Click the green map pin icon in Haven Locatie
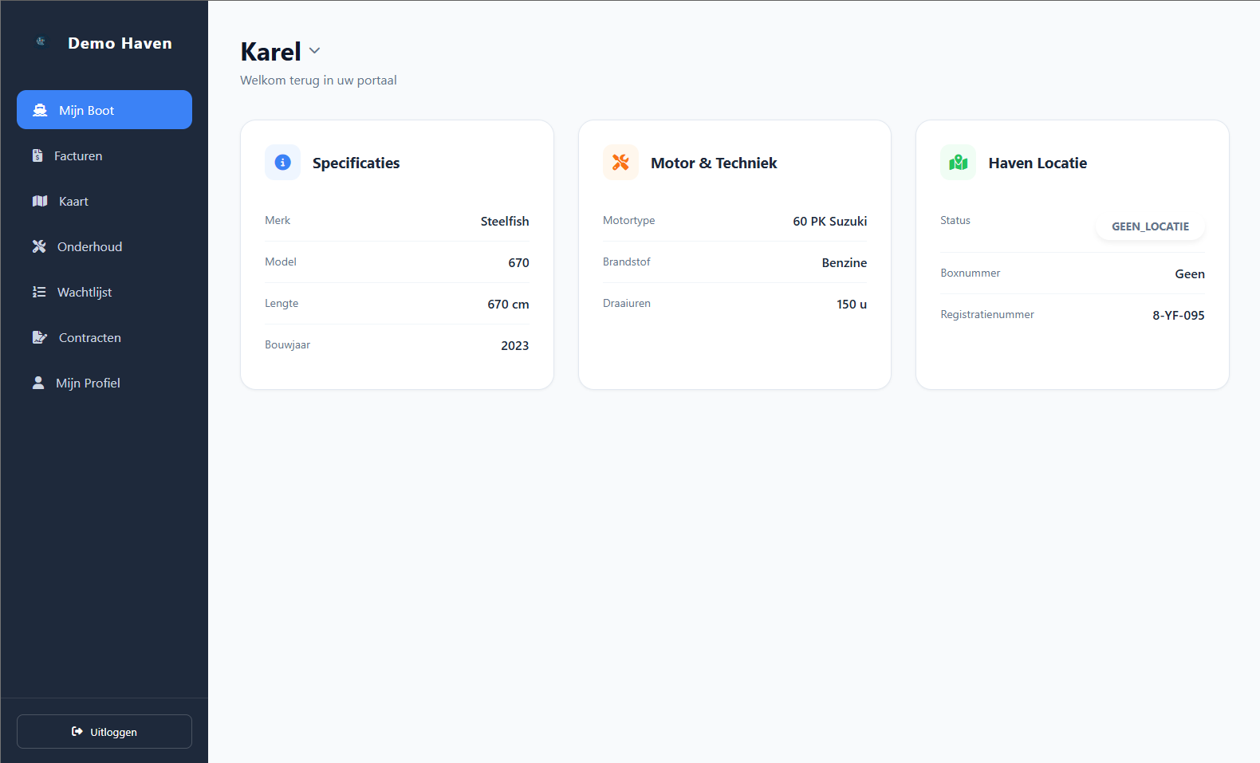This screenshot has height=763, width=1260. (x=958, y=163)
